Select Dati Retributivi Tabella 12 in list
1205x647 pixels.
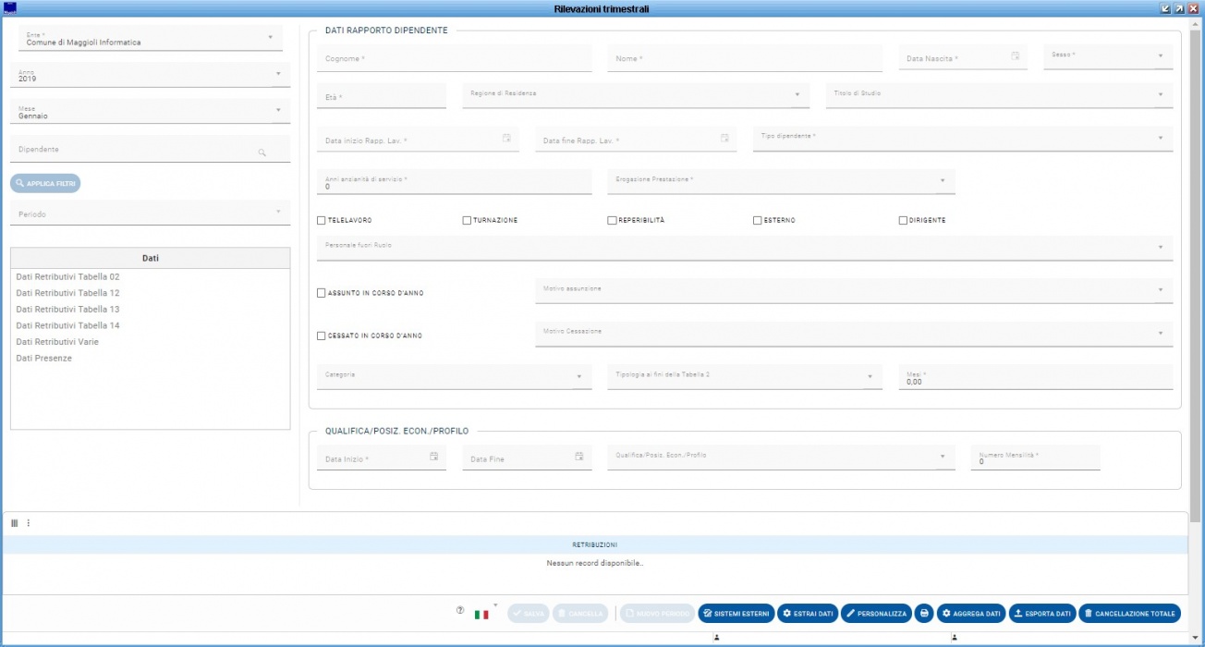click(x=67, y=293)
